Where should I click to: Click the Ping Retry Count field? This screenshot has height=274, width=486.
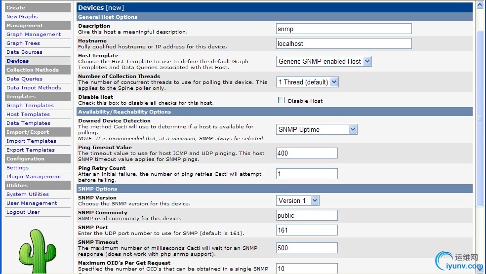(307, 174)
